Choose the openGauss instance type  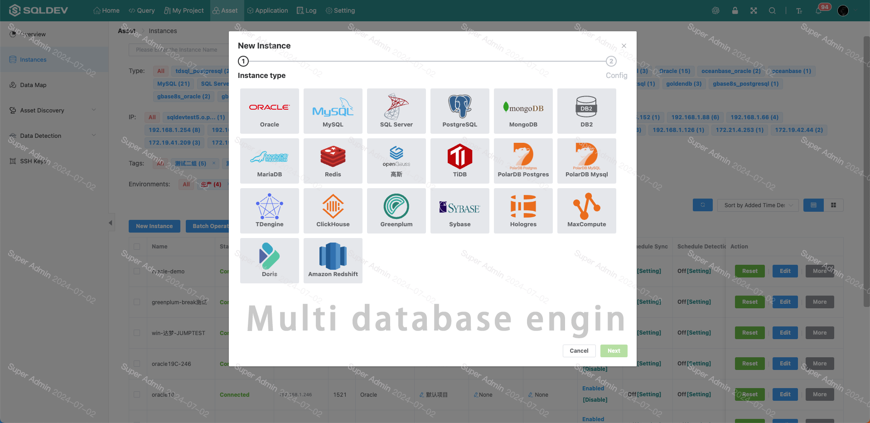coord(396,161)
